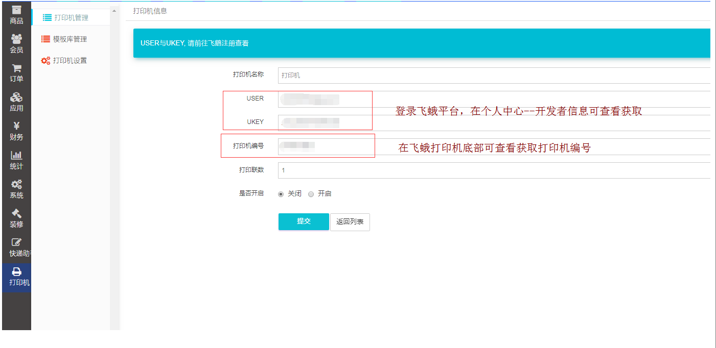Click the submenu scrollbar up arrow
716x348 pixels.
[114, 11]
